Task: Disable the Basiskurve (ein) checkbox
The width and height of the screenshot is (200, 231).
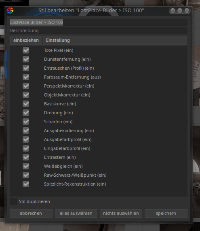Action: [26, 104]
